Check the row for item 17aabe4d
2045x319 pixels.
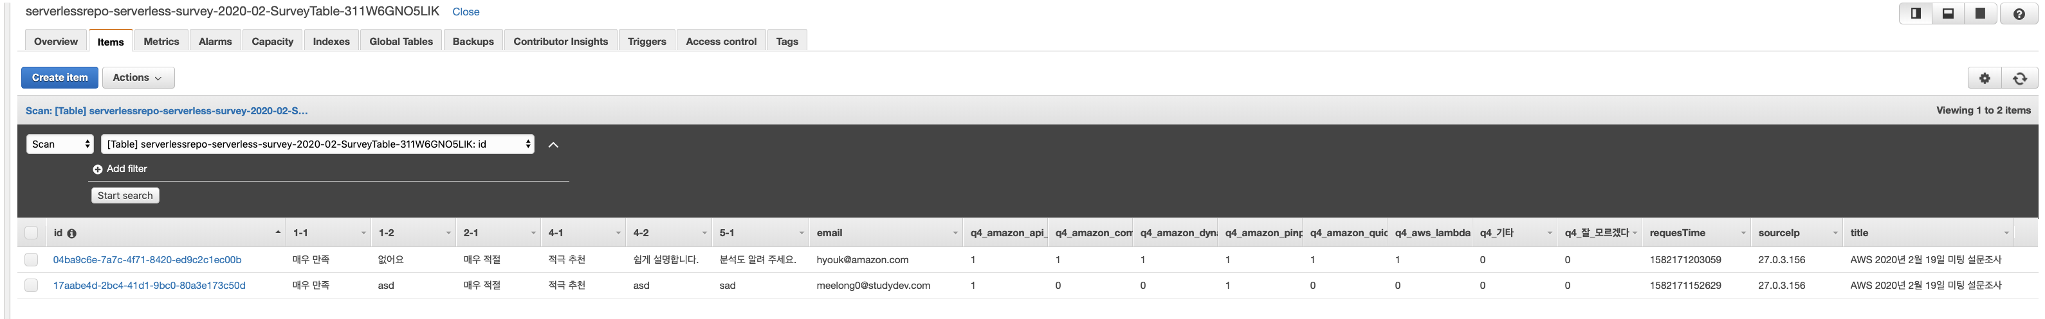tap(31, 285)
